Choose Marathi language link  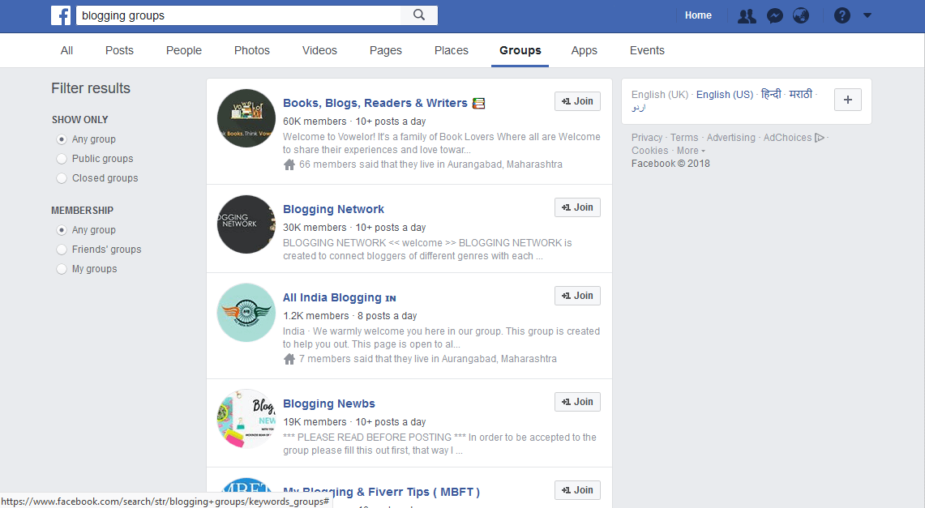(800, 94)
